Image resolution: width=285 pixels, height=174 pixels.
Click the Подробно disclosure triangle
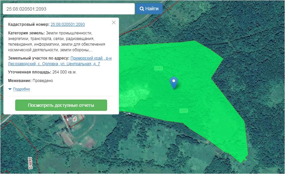[10, 89]
